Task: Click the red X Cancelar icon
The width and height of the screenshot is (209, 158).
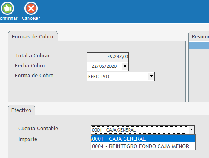Action: pos(31,8)
